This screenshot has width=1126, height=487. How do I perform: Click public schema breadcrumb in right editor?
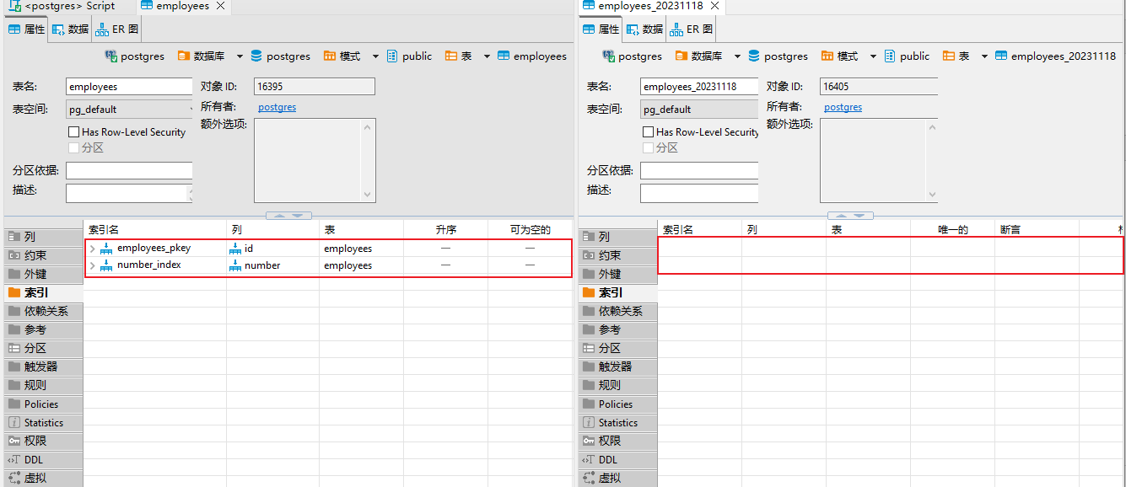click(907, 56)
